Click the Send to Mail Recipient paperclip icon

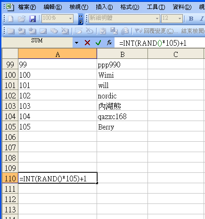click(x=125, y=31)
